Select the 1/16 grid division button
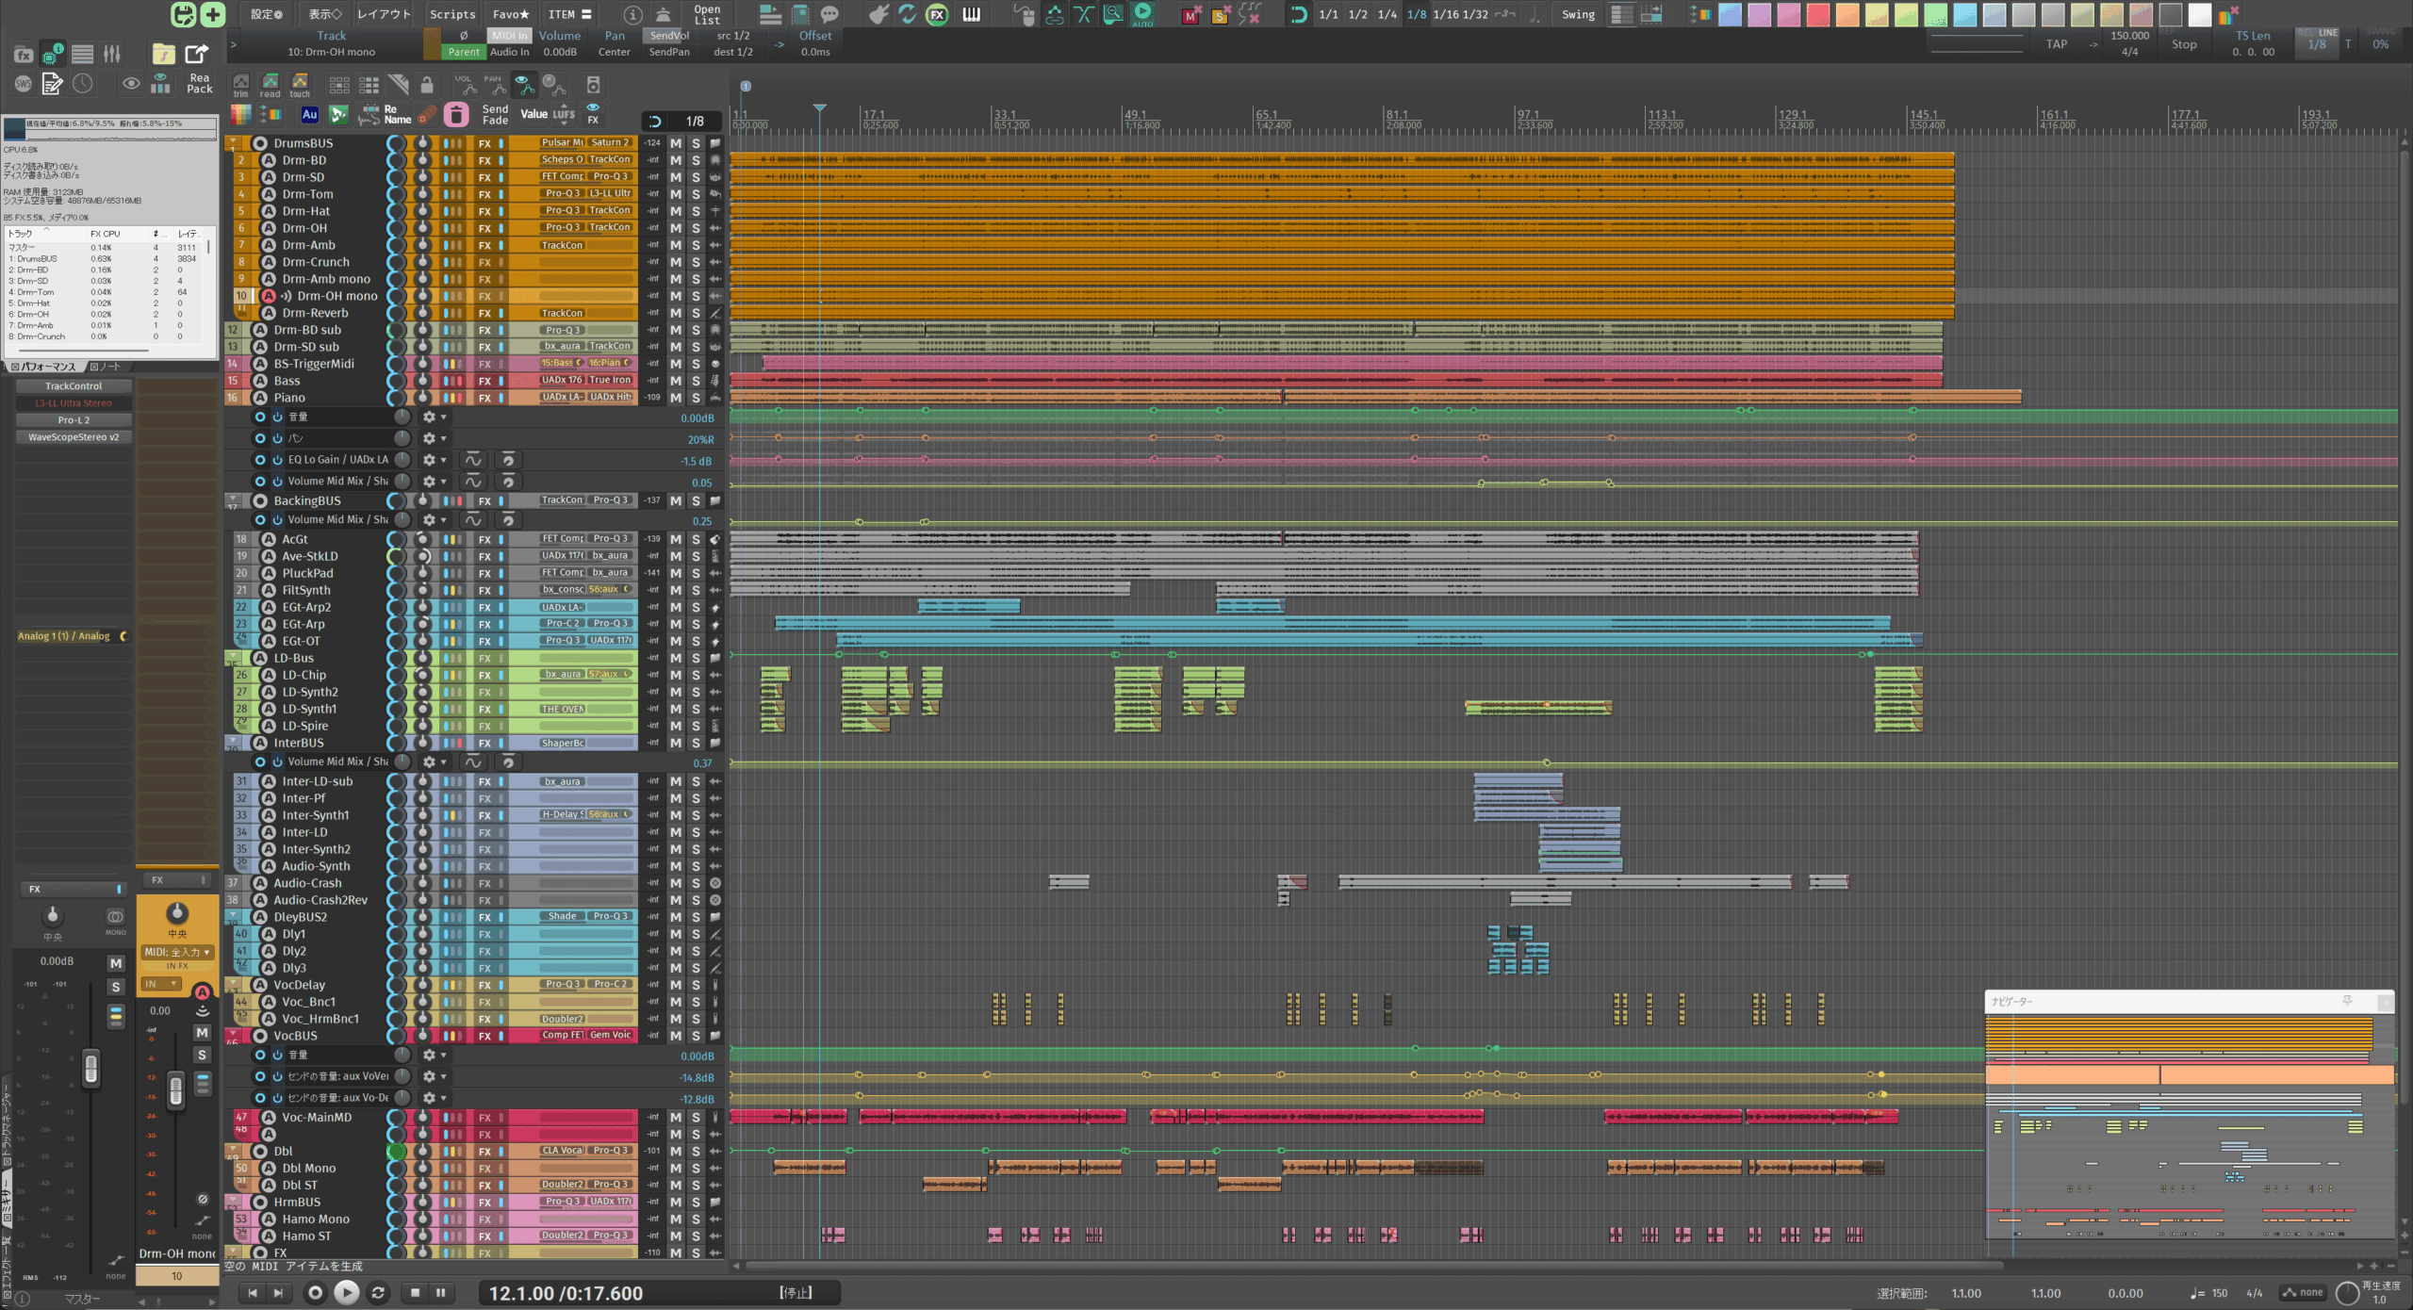 [x=1446, y=14]
